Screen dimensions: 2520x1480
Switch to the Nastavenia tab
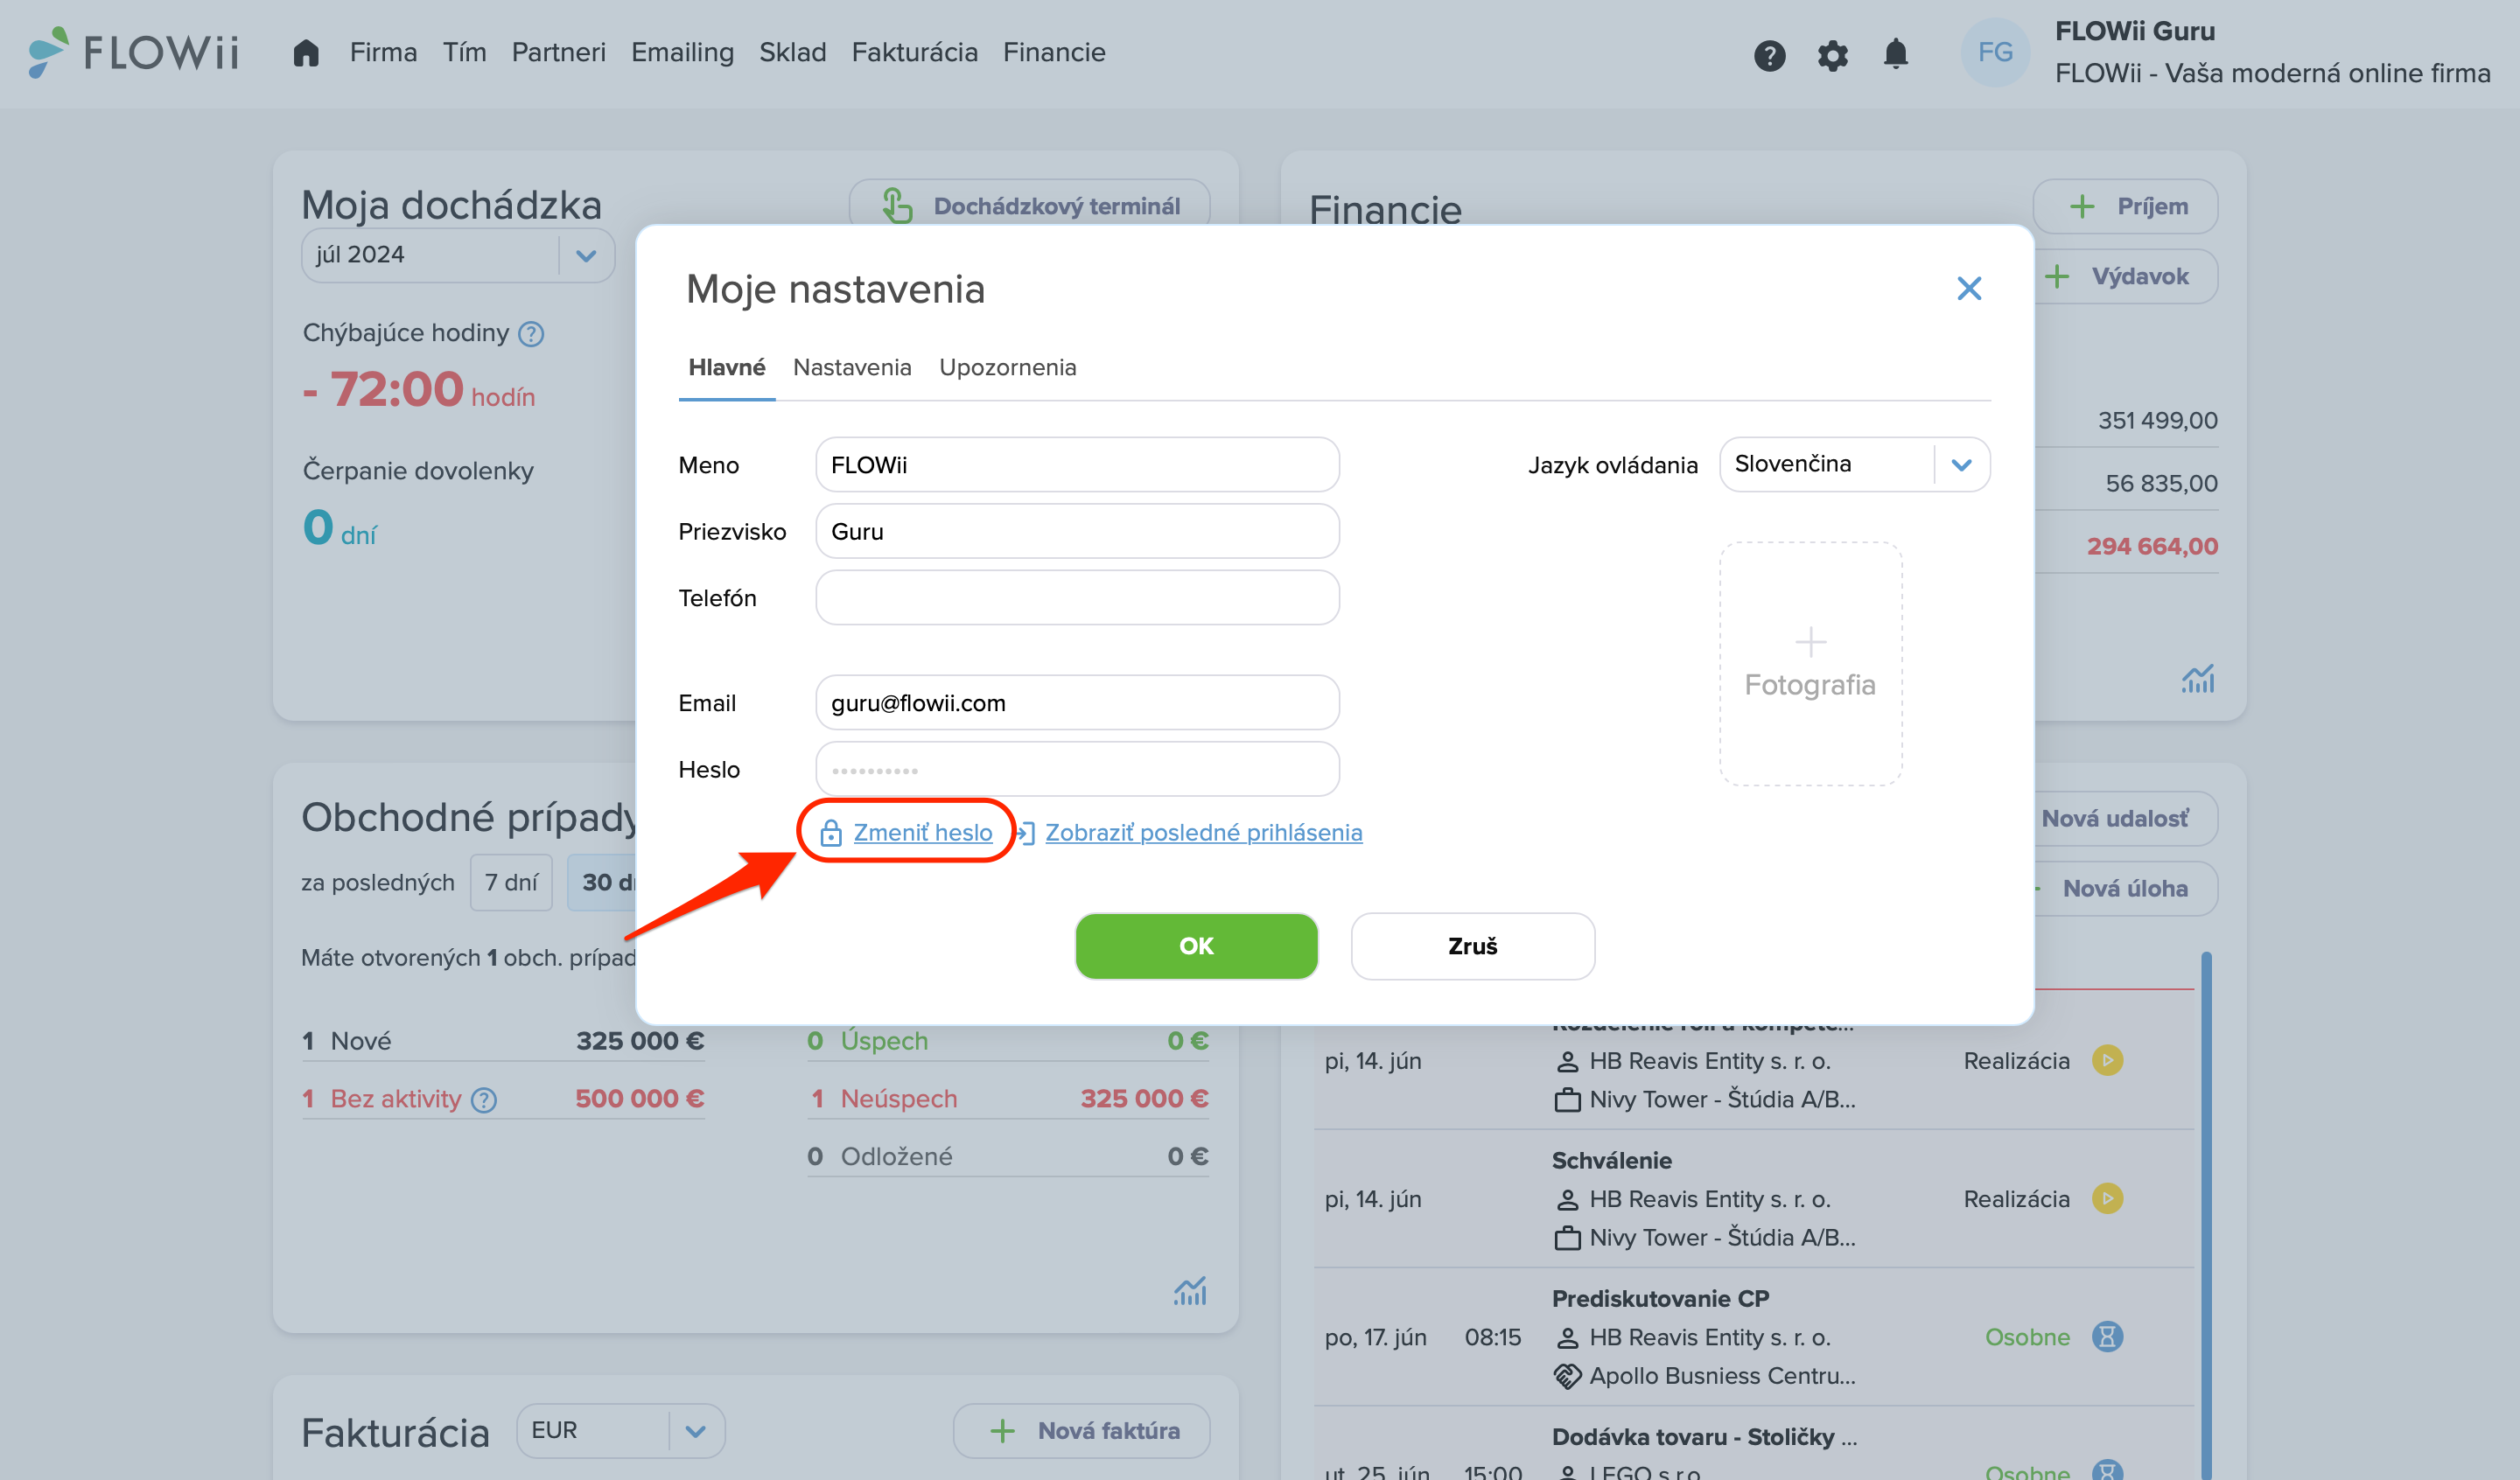coord(852,367)
